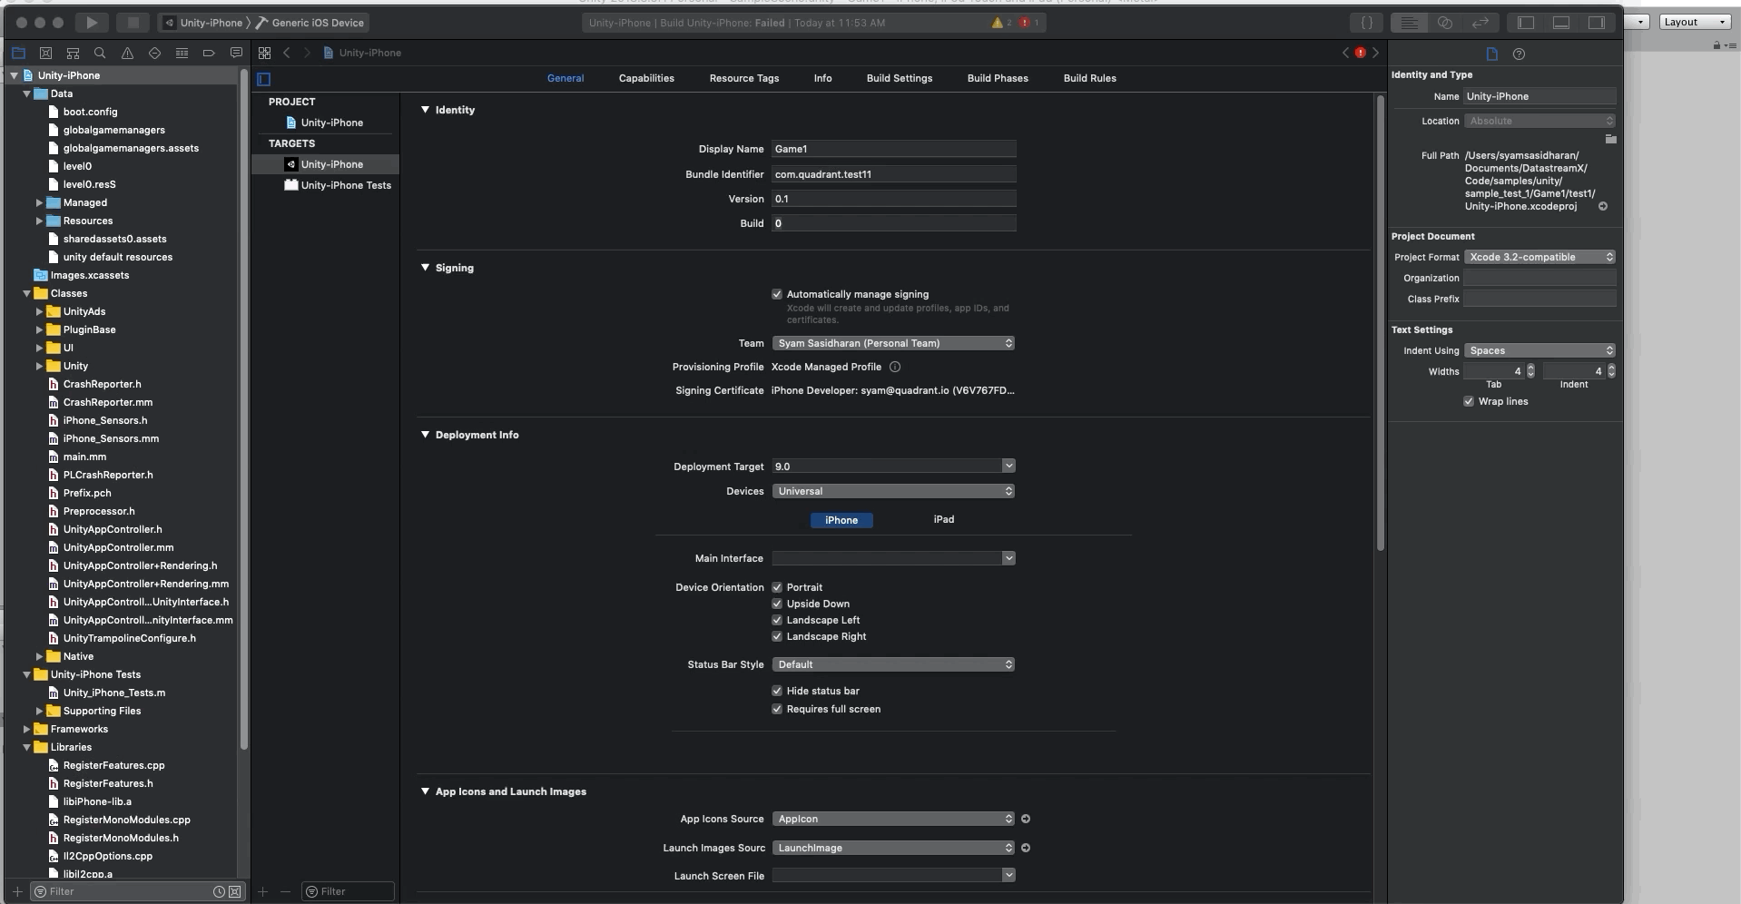
Task: Click the Stop button in toolbar
Action: (x=133, y=22)
